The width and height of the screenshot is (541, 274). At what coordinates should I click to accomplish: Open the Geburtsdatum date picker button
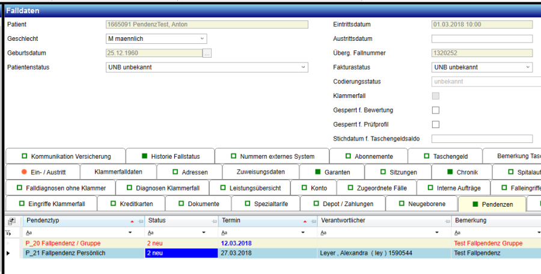tap(207, 53)
